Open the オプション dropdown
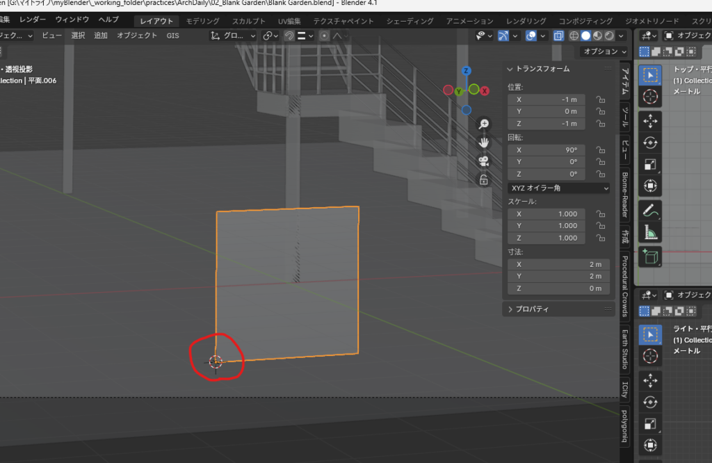Viewport: 712px width, 463px height. [604, 51]
